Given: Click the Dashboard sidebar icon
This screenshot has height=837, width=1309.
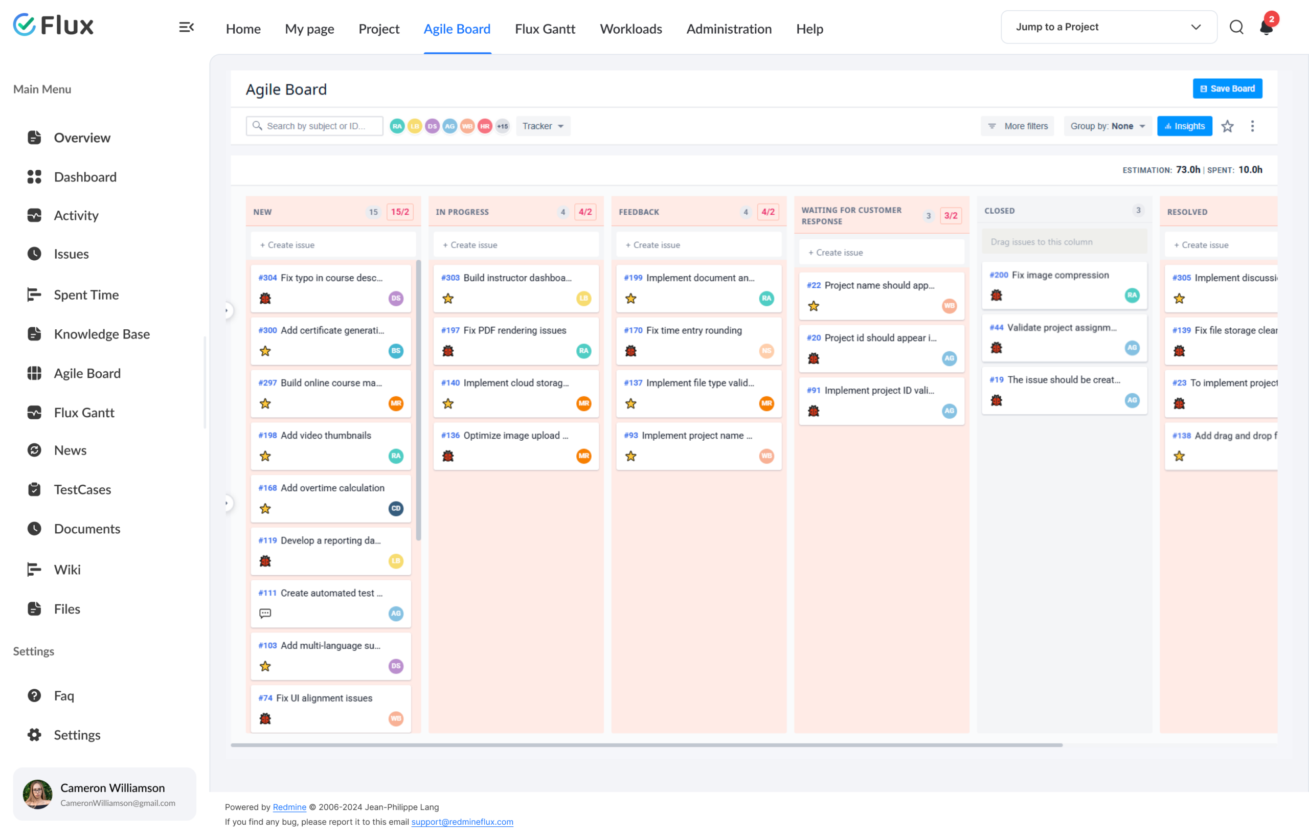Looking at the screenshot, I should [x=34, y=176].
